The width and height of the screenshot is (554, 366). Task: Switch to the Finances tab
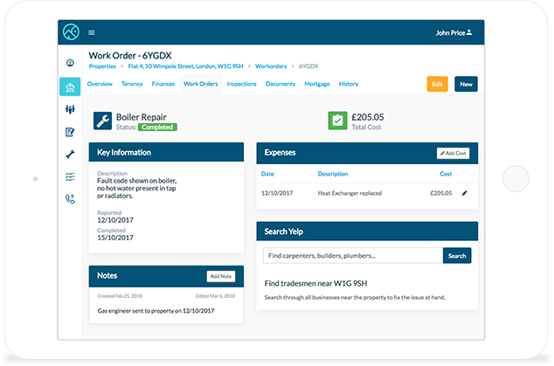tap(163, 84)
